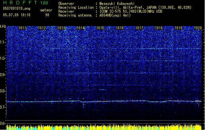Click the 1012 time marker
Screen dimensions: 205x130
point(42,28)
